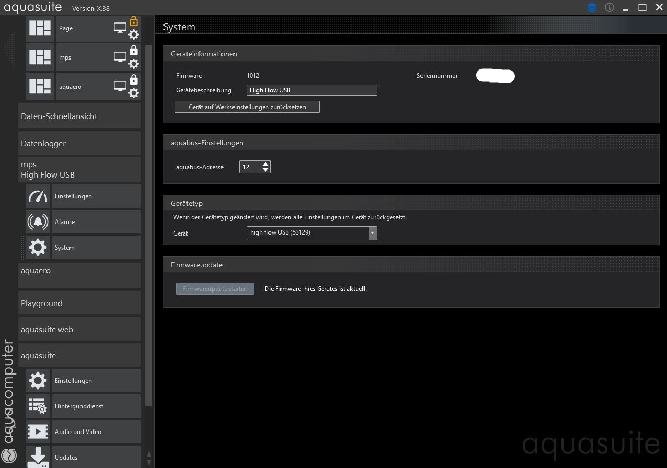This screenshot has width=667, height=468.
Task: Select Datenlogger in the sidebar
Action: click(x=79, y=143)
